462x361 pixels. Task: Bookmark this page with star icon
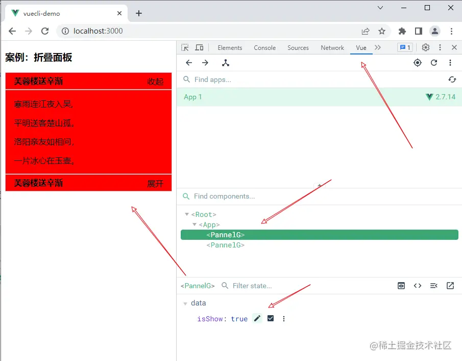tap(382, 31)
